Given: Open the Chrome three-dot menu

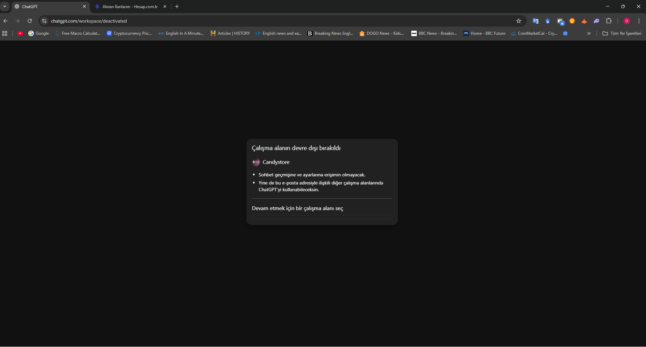Looking at the screenshot, I should (639, 21).
